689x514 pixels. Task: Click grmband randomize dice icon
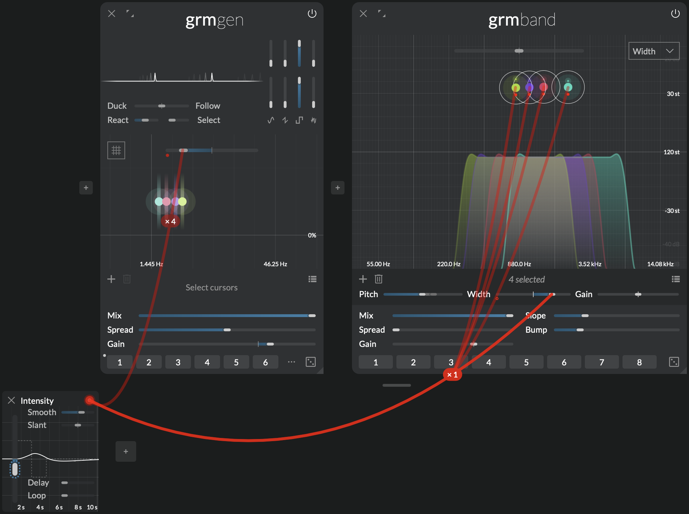coord(674,362)
